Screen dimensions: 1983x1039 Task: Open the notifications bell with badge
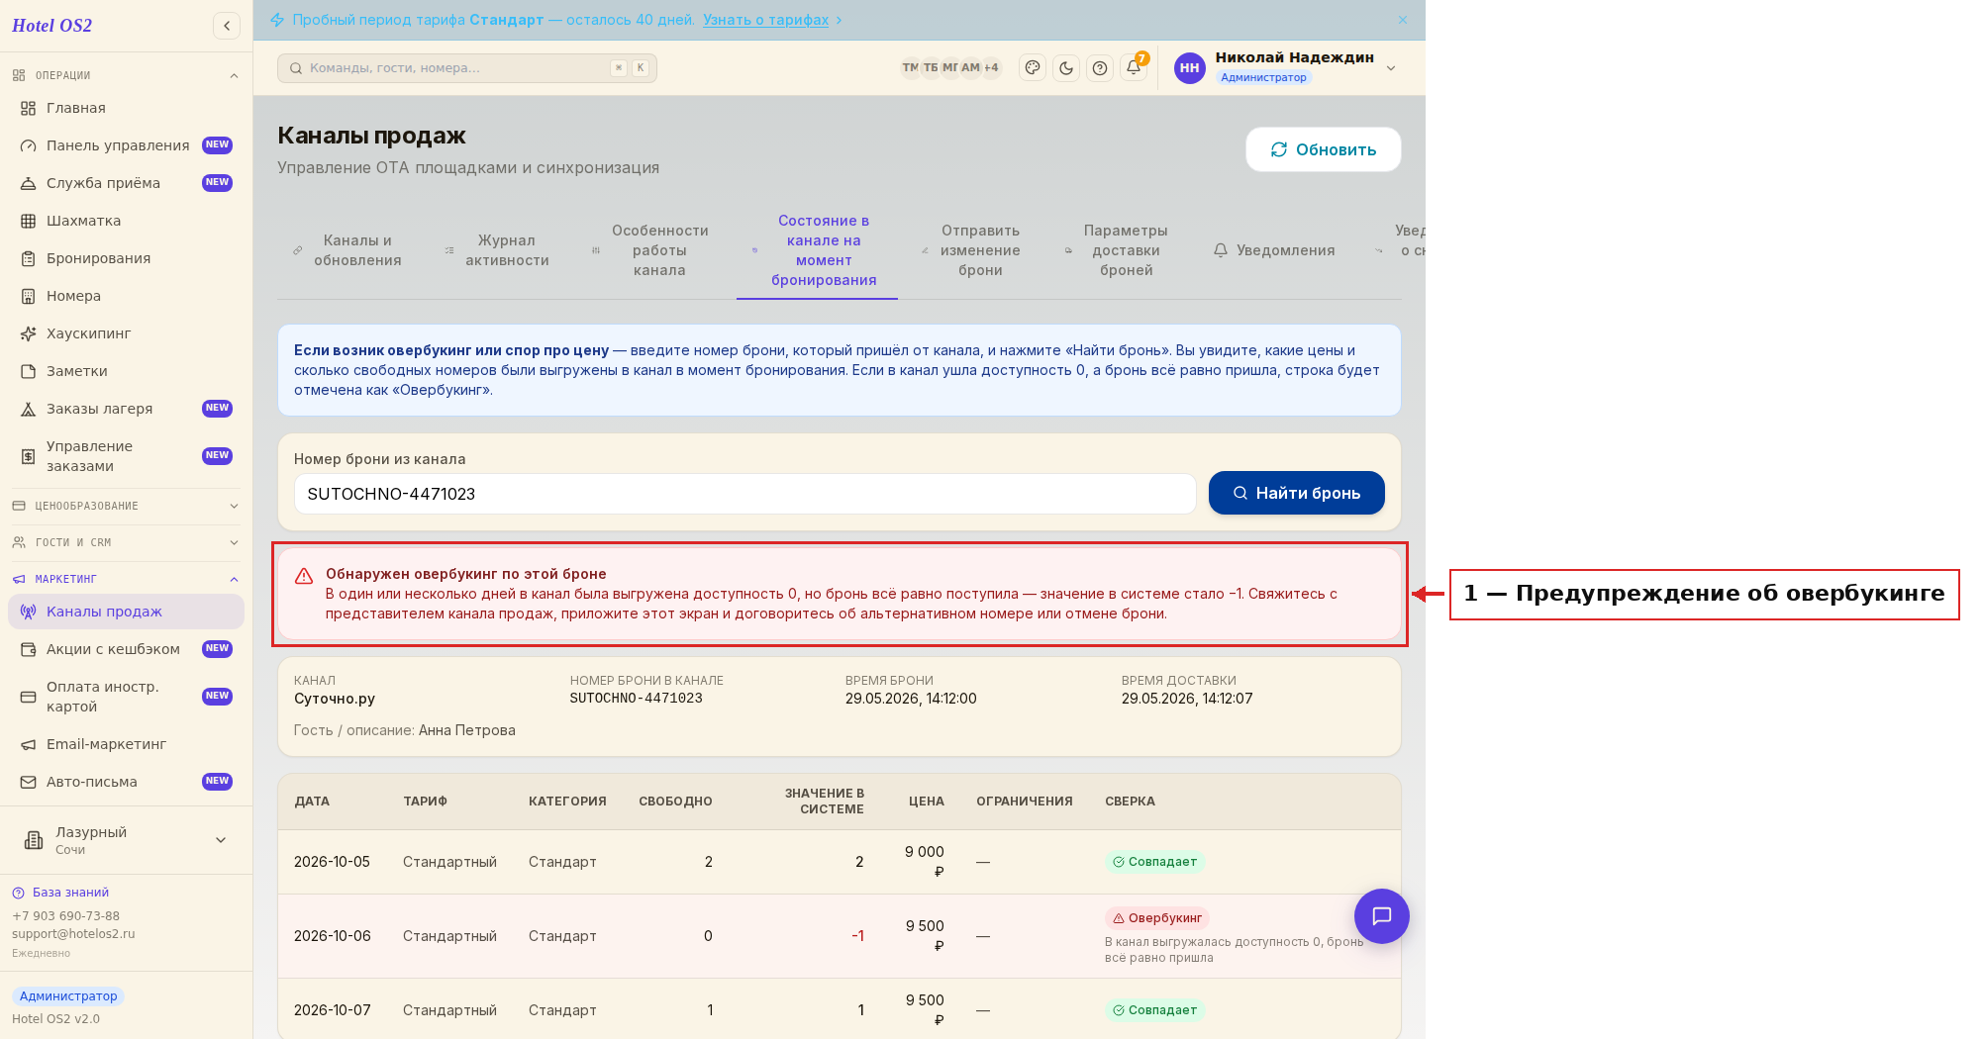pyautogui.click(x=1135, y=67)
